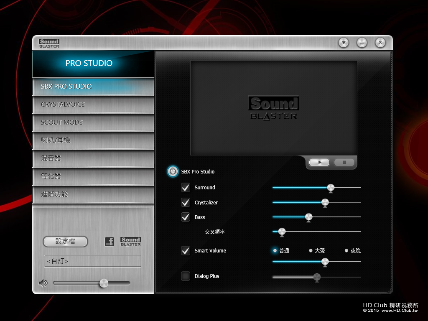Open the <自訂> profile selector
The height and width of the screenshot is (321, 428).
pyautogui.click(x=93, y=261)
